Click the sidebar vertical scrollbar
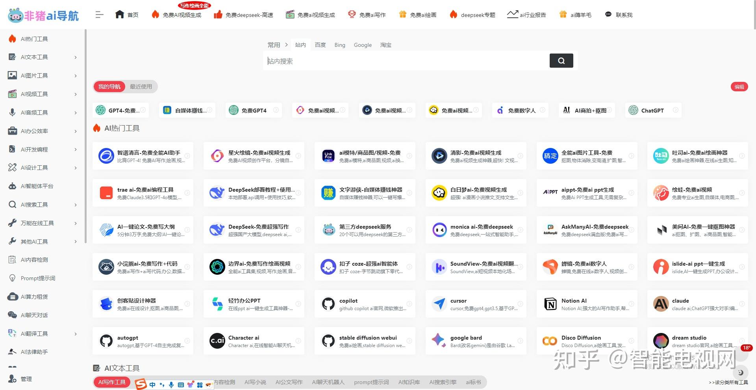This screenshot has height=390, width=756. coord(85,136)
